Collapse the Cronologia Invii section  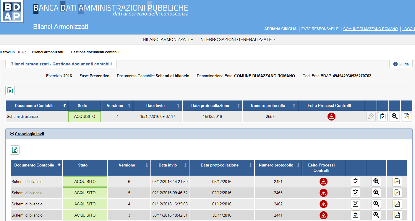tap(27, 134)
